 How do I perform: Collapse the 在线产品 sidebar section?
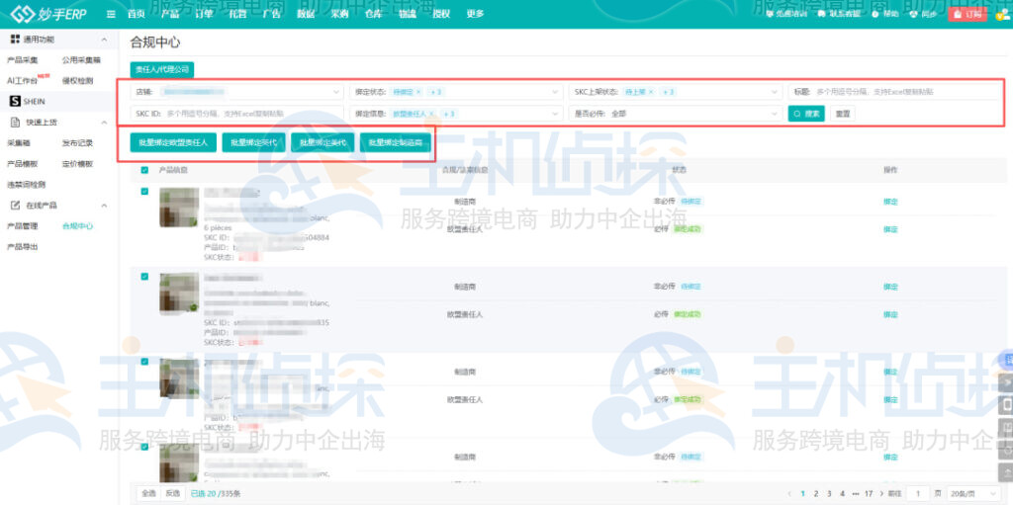(x=105, y=206)
